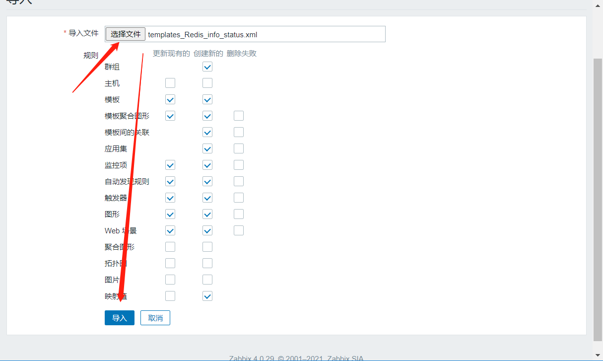
Task: Disable 创建新的 for 触发器 row
Action: 207,198
